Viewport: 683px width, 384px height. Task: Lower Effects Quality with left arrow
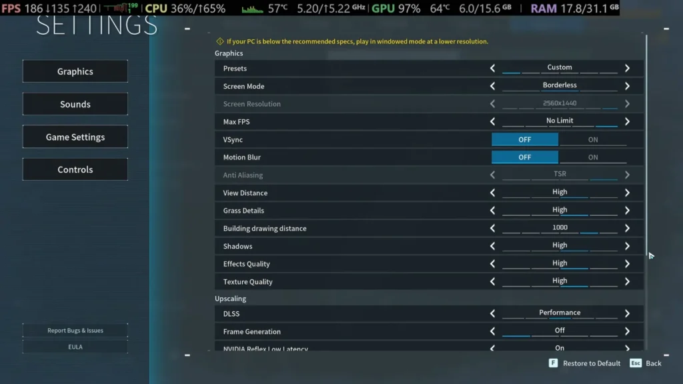pyautogui.click(x=493, y=264)
